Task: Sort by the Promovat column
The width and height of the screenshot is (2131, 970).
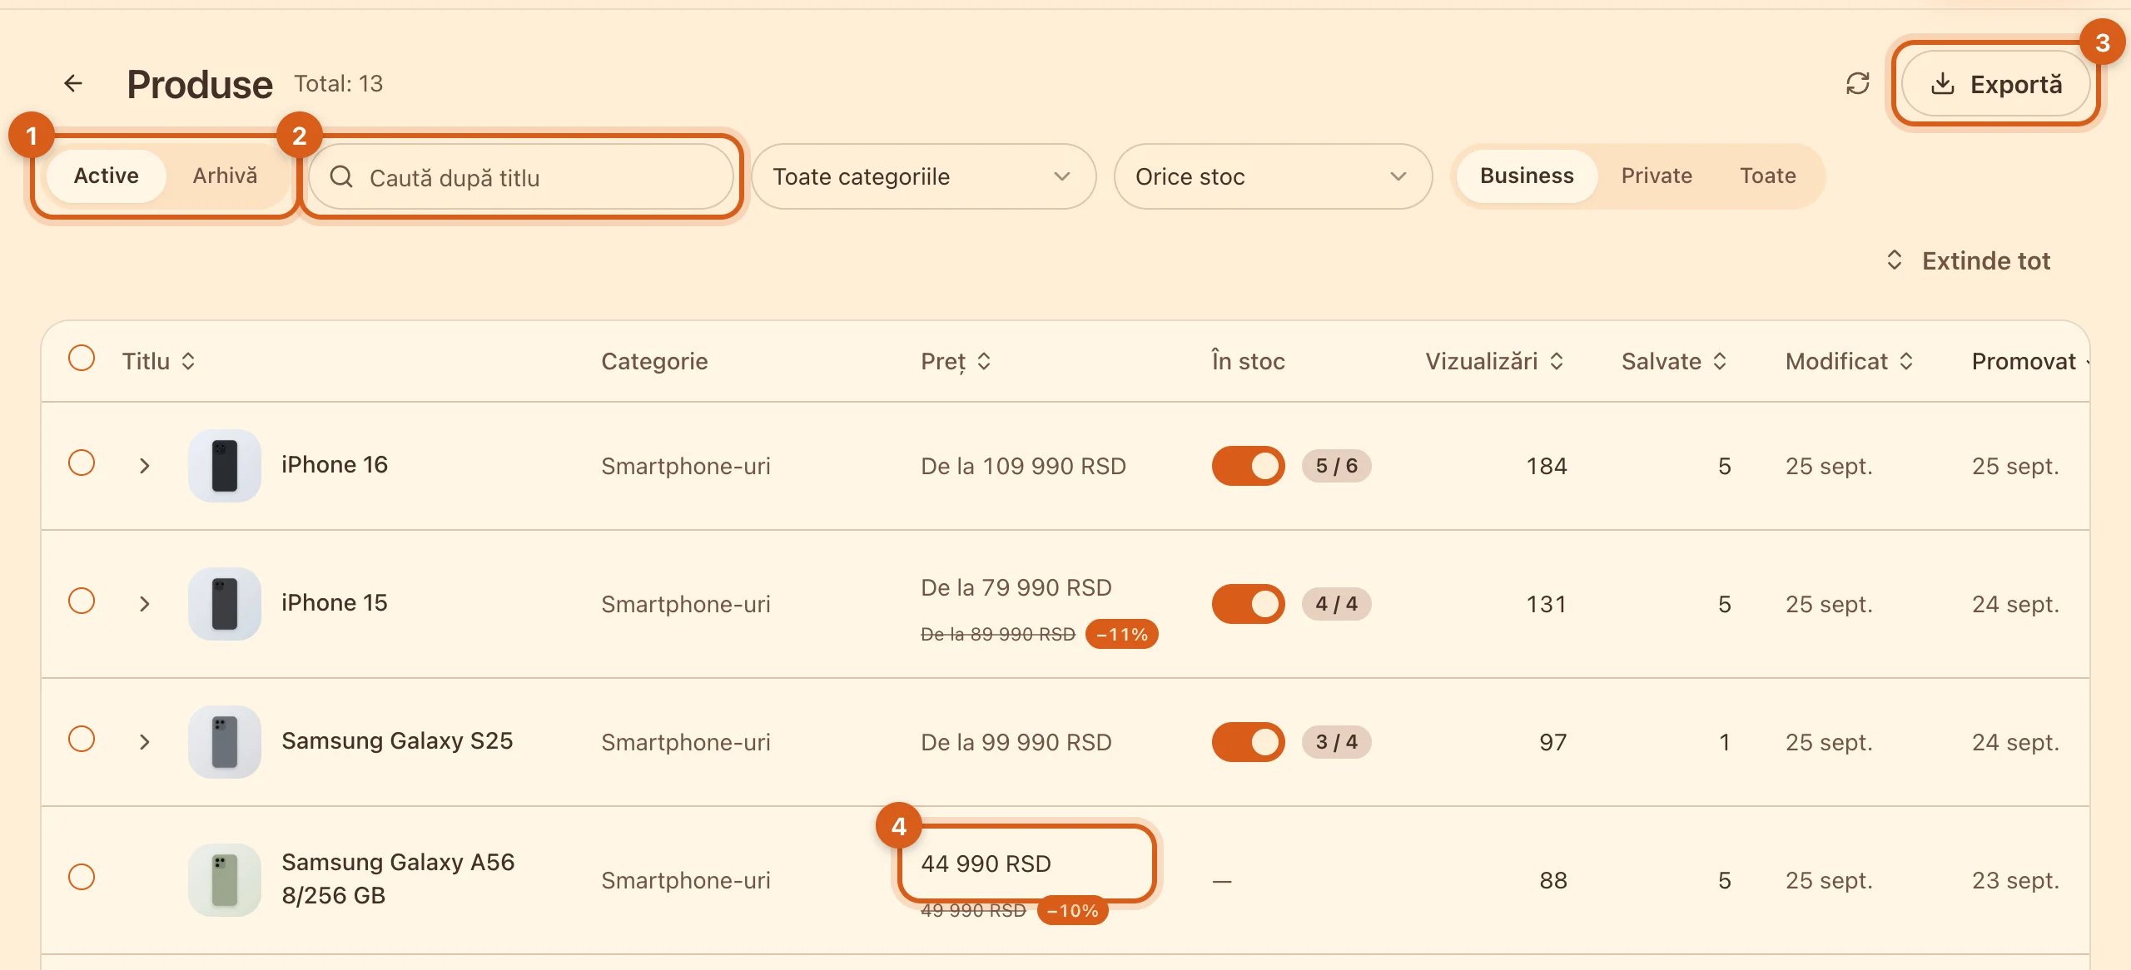Action: point(2029,361)
